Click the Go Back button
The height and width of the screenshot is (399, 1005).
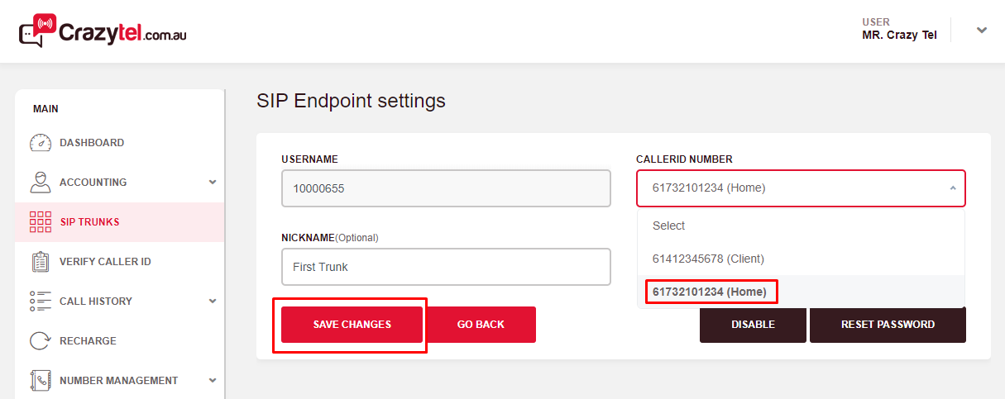[481, 325]
